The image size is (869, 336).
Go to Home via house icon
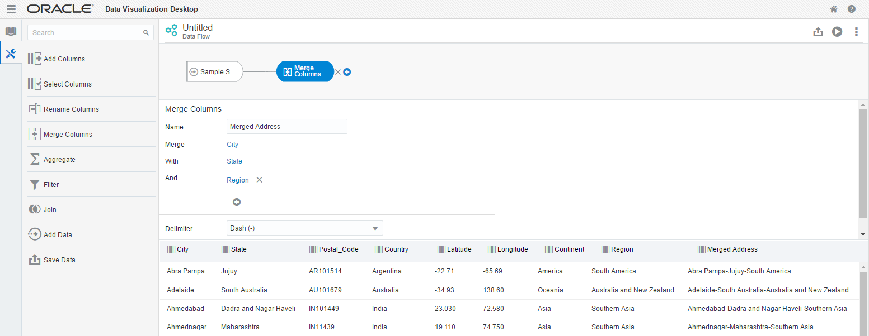coord(834,9)
